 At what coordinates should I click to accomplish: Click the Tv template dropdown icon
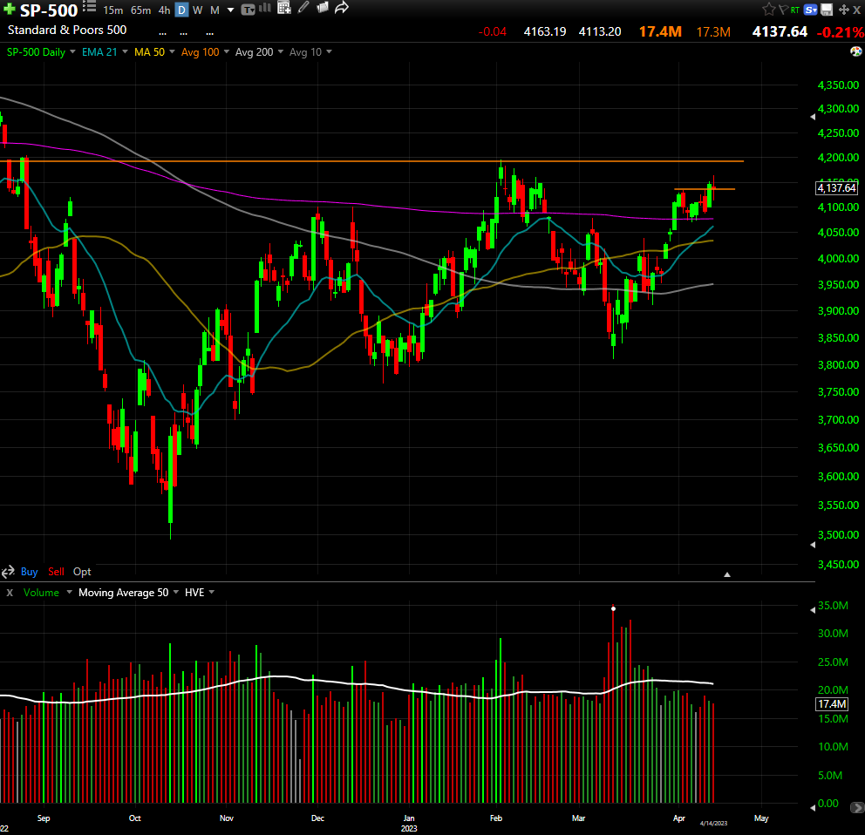249,10
